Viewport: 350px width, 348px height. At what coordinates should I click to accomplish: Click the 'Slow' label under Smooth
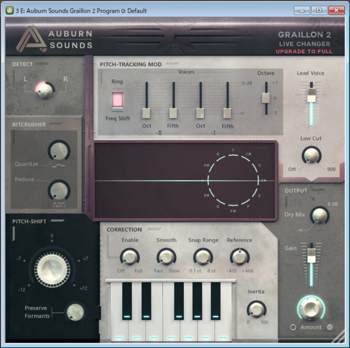pos(174,271)
